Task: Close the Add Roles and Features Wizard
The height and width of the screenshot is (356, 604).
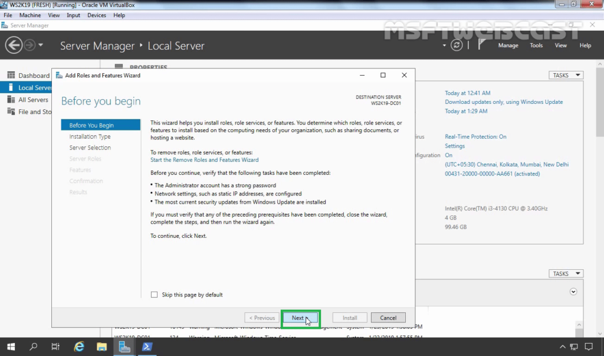Action: pyautogui.click(x=404, y=75)
